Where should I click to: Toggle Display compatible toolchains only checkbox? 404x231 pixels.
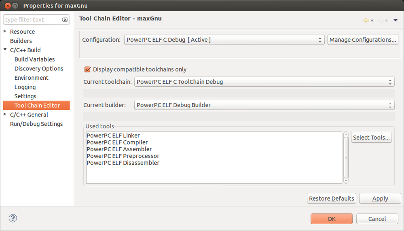[87, 69]
